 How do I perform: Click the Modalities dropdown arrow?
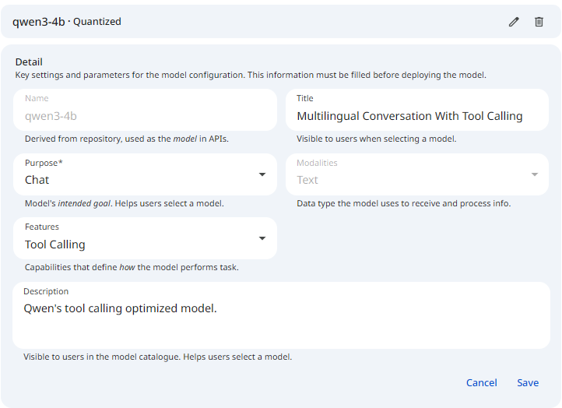[x=534, y=174]
